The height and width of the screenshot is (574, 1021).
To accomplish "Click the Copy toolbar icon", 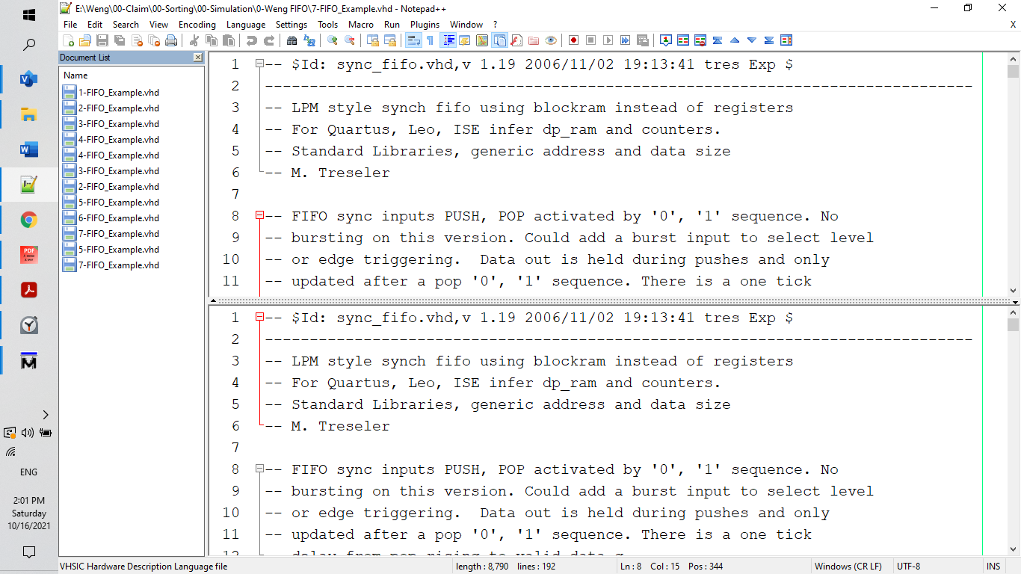I will tap(211, 40).
